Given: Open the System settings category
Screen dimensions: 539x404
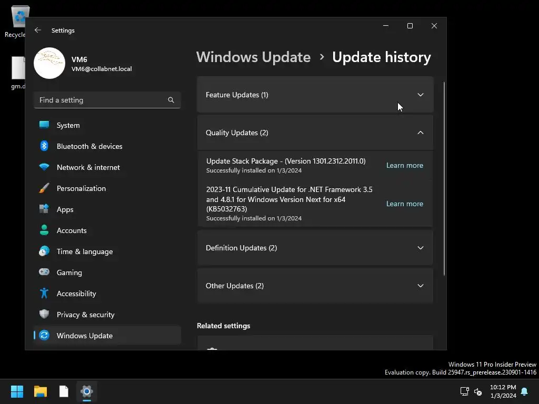Looking at the screenshot, I should 107,125.
